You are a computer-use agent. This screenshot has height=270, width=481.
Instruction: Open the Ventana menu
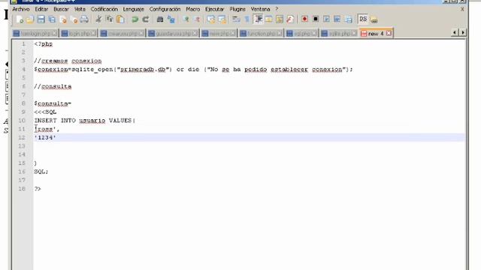tap(260, 9)
